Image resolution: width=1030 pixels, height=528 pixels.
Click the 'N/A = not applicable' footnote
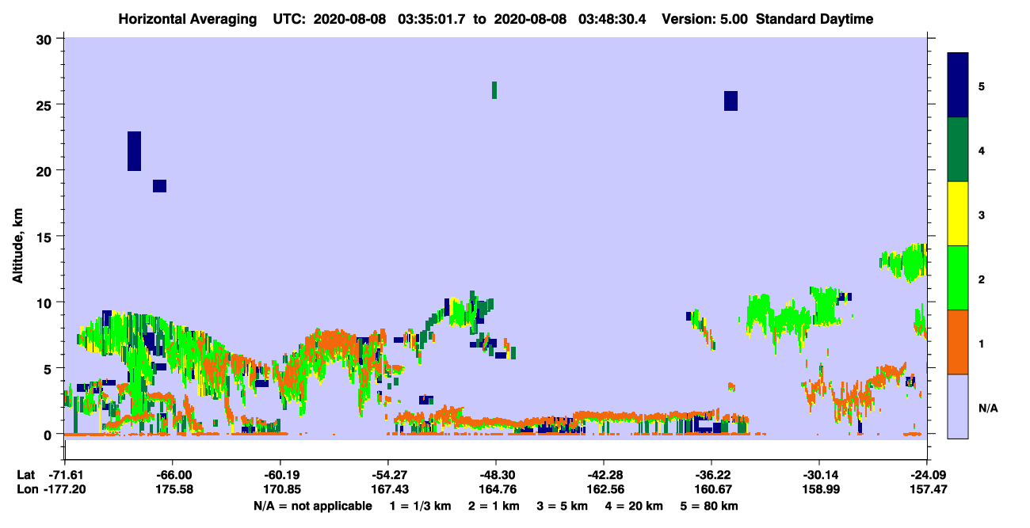click(x=312, y=506)
